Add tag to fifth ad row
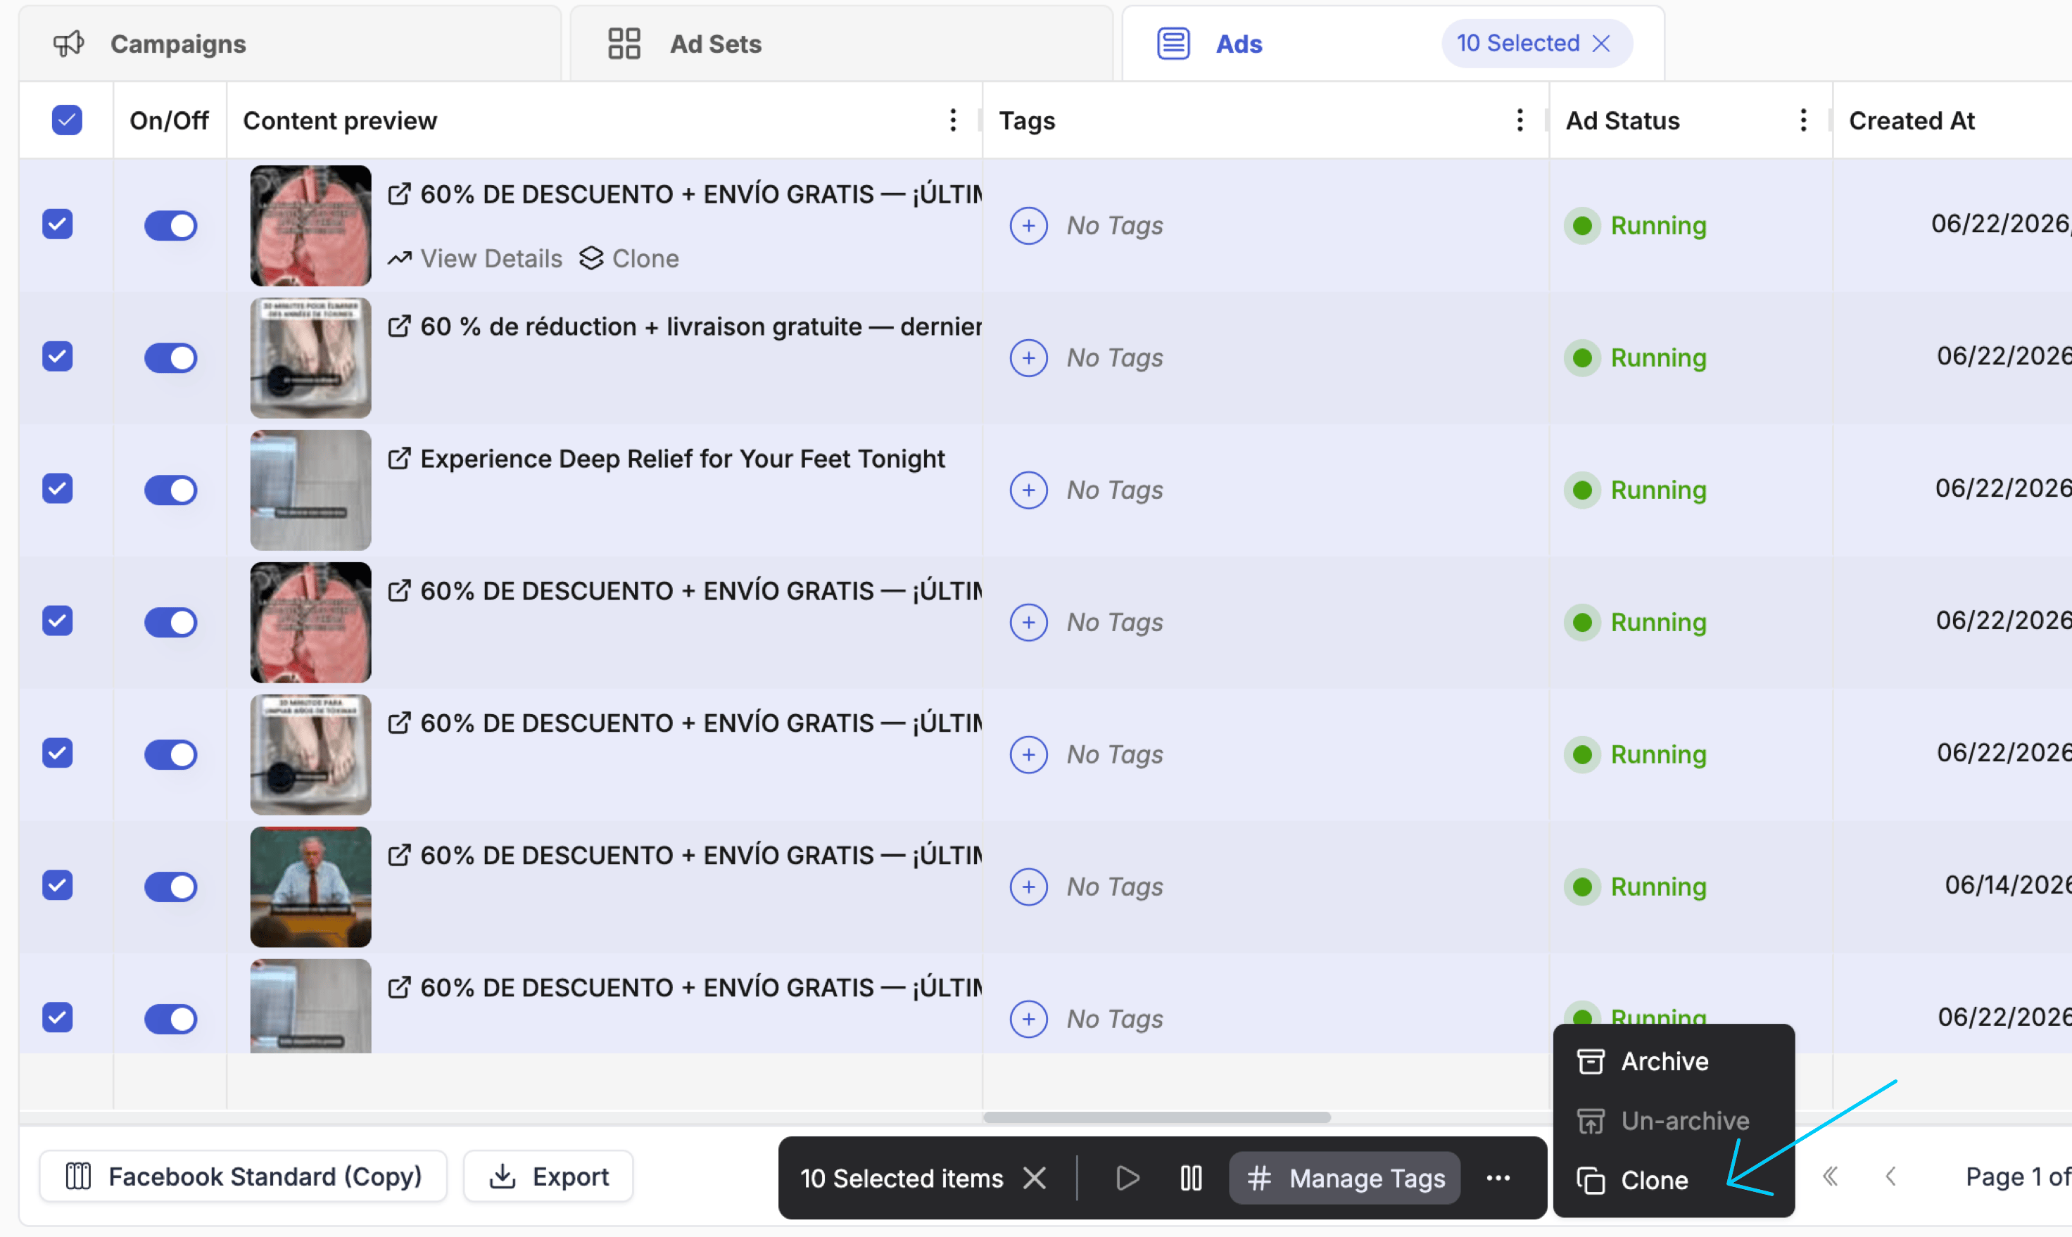The height and width of the screenshot is (1237, 2072). (x=1028, y=754)
